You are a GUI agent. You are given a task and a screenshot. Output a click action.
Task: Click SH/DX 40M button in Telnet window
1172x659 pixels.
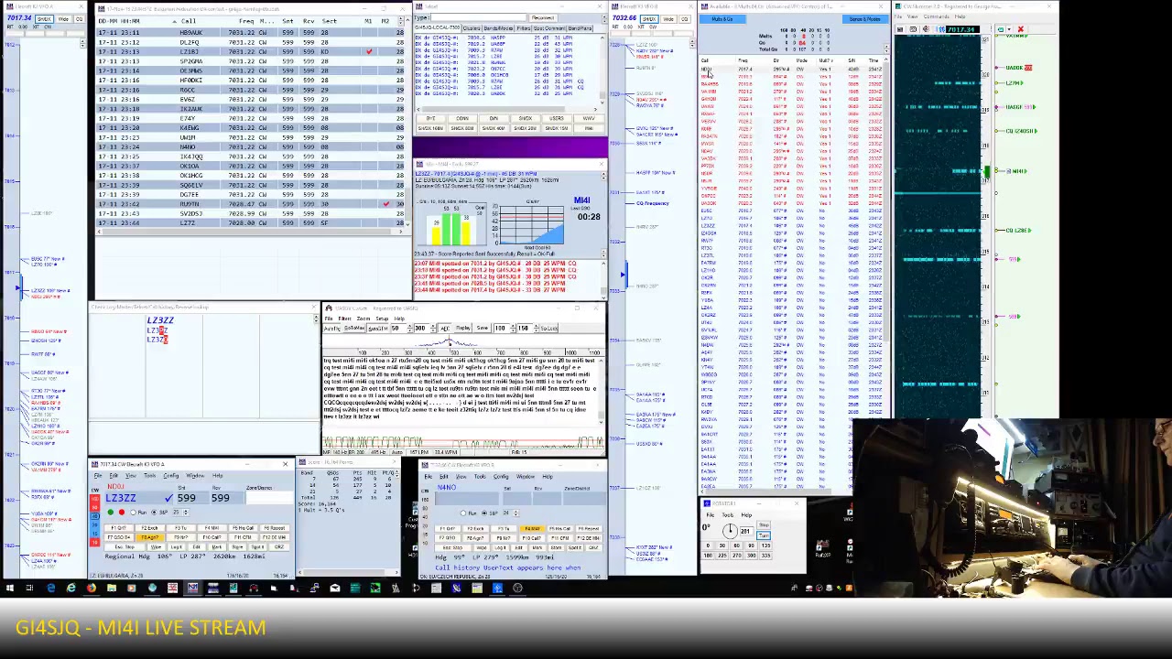pos(494,128)
